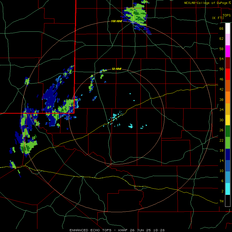Image resolution: width=232 pixels, height=232 pixels.
Task: Click legend value 50
Action: (x=221, y=69)
